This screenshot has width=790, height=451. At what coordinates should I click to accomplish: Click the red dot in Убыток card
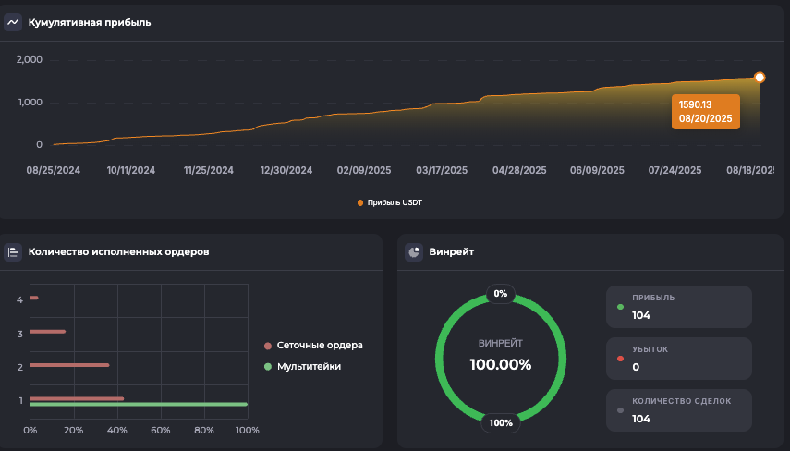click(x=620, y=358)
